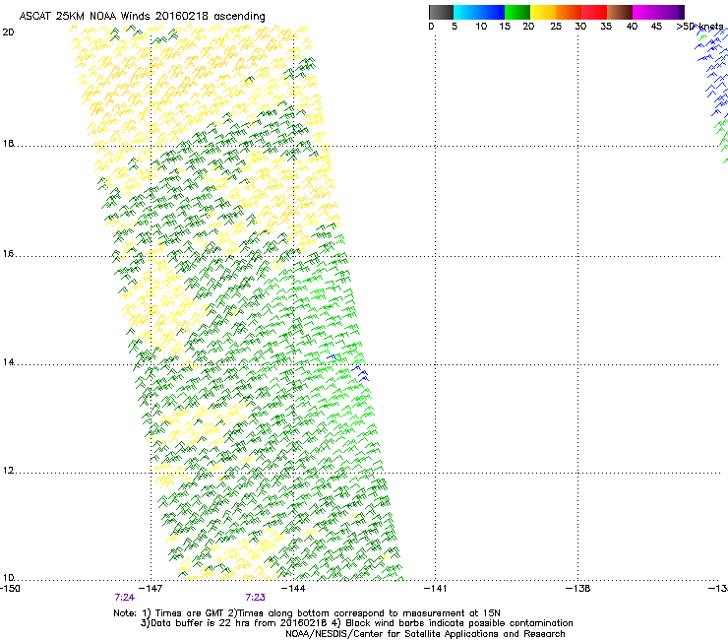Screen dimensions: 728x640
Task: Select the green 15-20 knots legend segment
Action: [x=517, y=12]
